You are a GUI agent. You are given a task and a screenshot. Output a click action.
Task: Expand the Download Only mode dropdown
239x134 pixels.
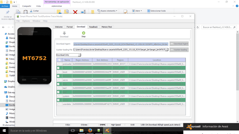[79, 55]
